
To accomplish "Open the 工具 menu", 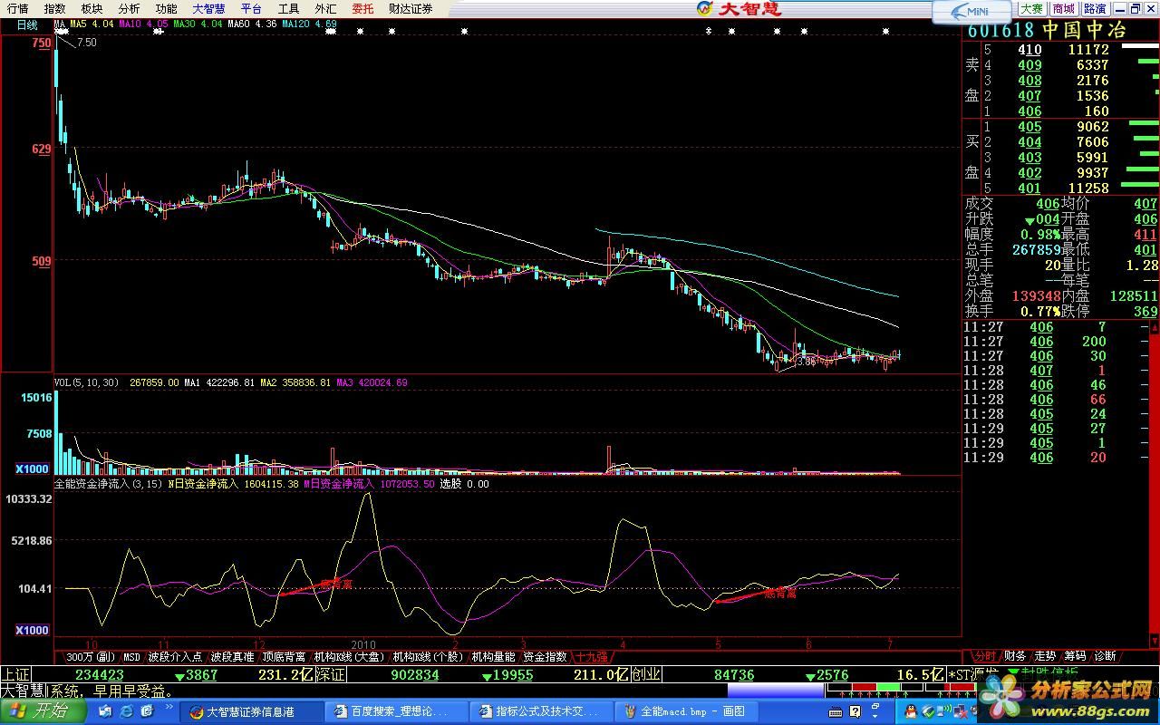I will pyautogui.click(x=288, y=8).
